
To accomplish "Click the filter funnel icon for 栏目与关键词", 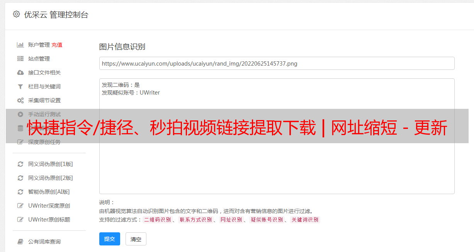I will click(20, 86).
